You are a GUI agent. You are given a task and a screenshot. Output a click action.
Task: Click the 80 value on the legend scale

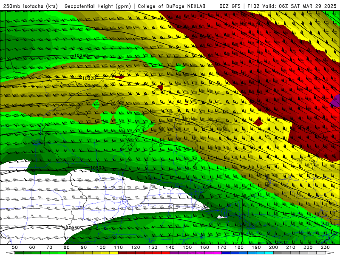click(66, 247)
